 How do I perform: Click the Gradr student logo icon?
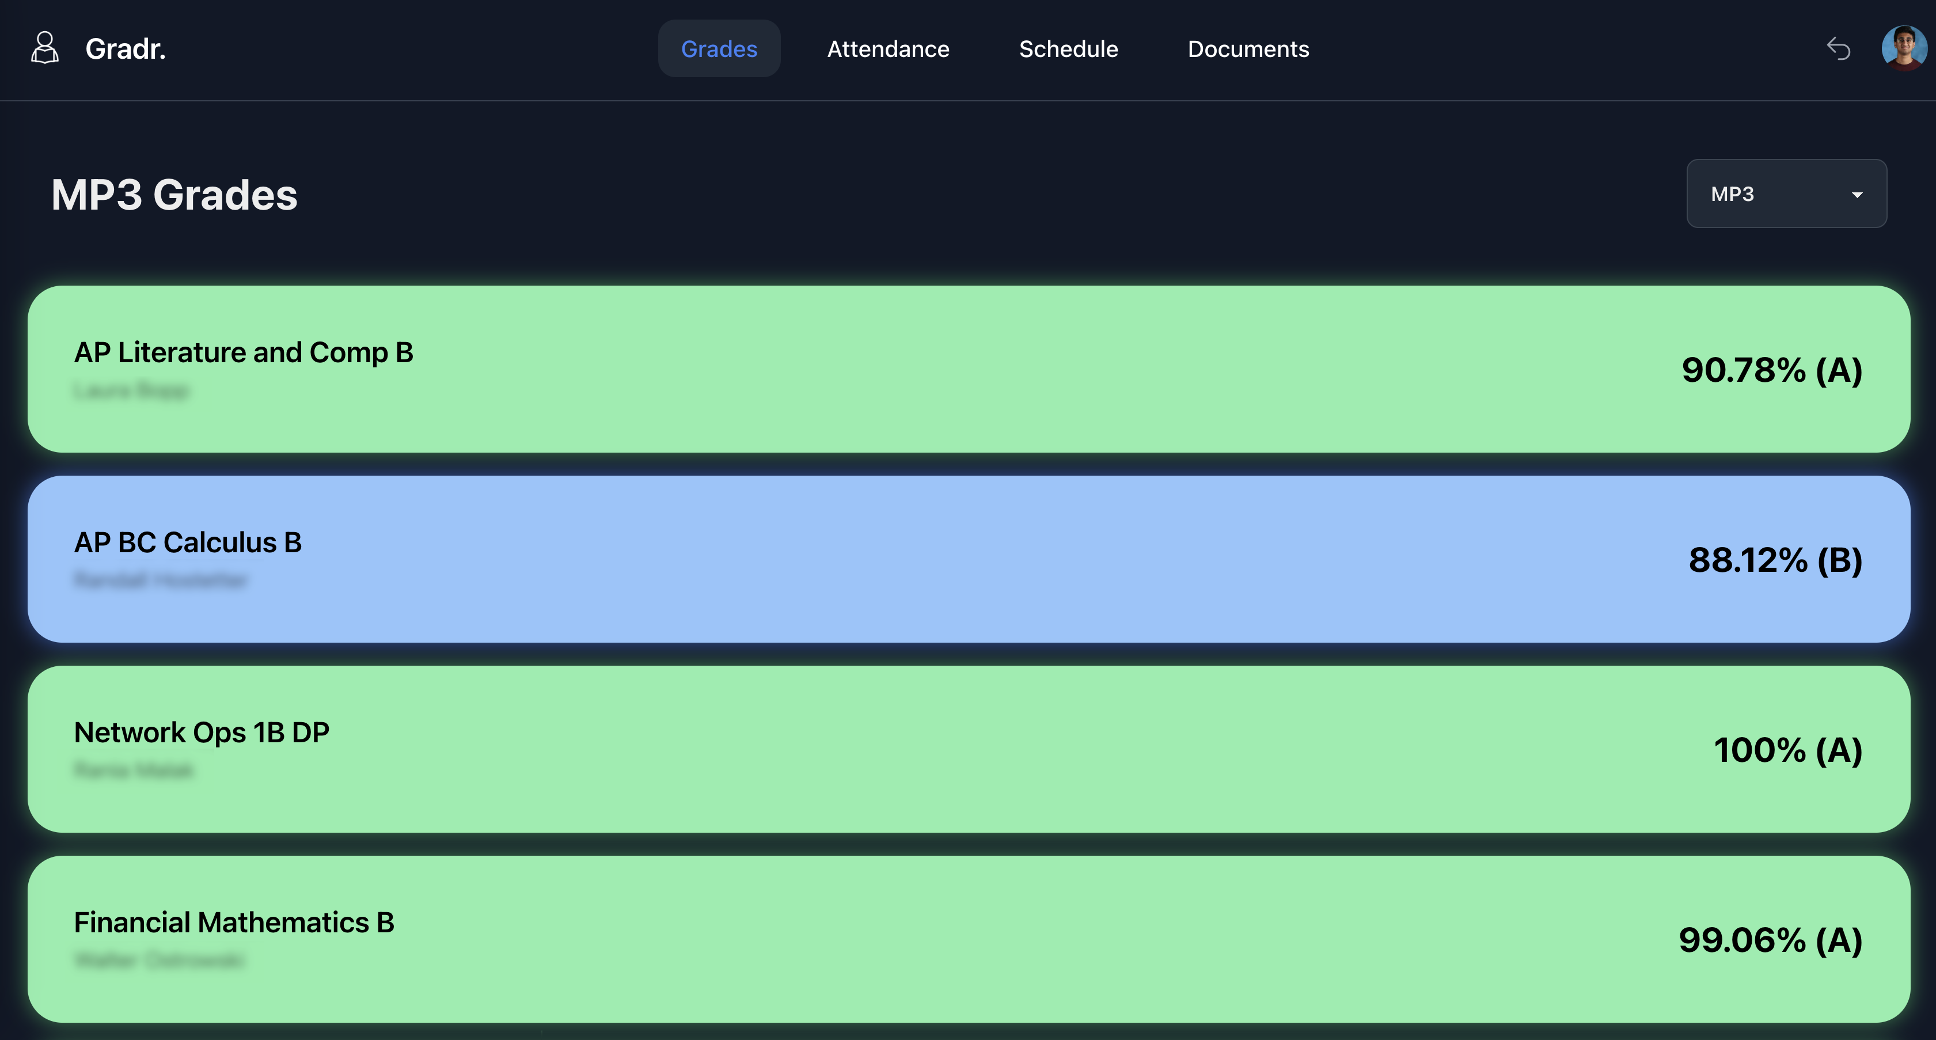(44, 48)
